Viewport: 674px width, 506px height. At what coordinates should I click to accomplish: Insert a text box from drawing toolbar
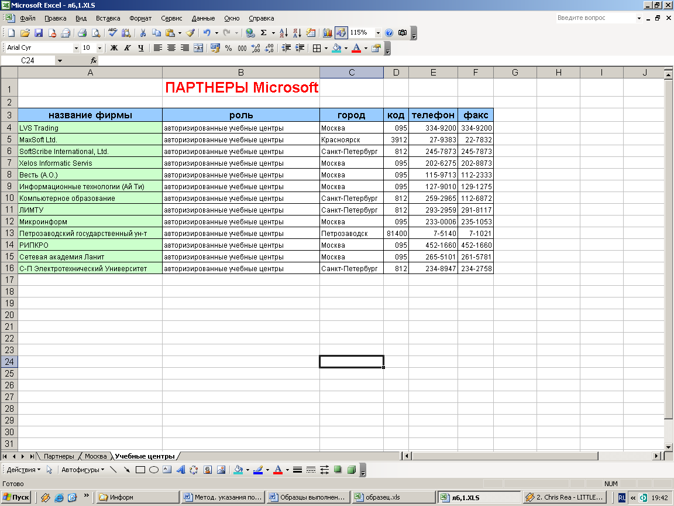[x=167, y=470]
